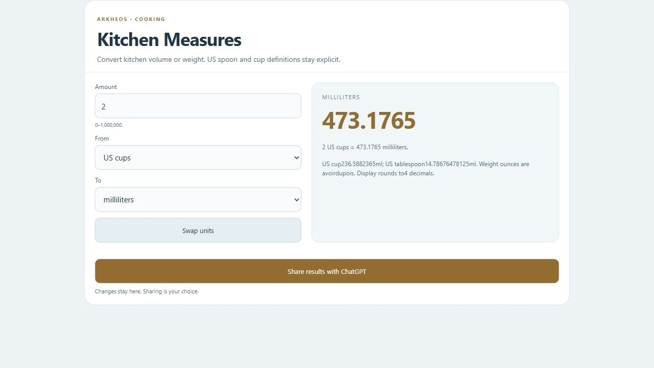Click Share results with ChatGPT button
The height and width of the screenshot is (368, 654).
point(327,271)
